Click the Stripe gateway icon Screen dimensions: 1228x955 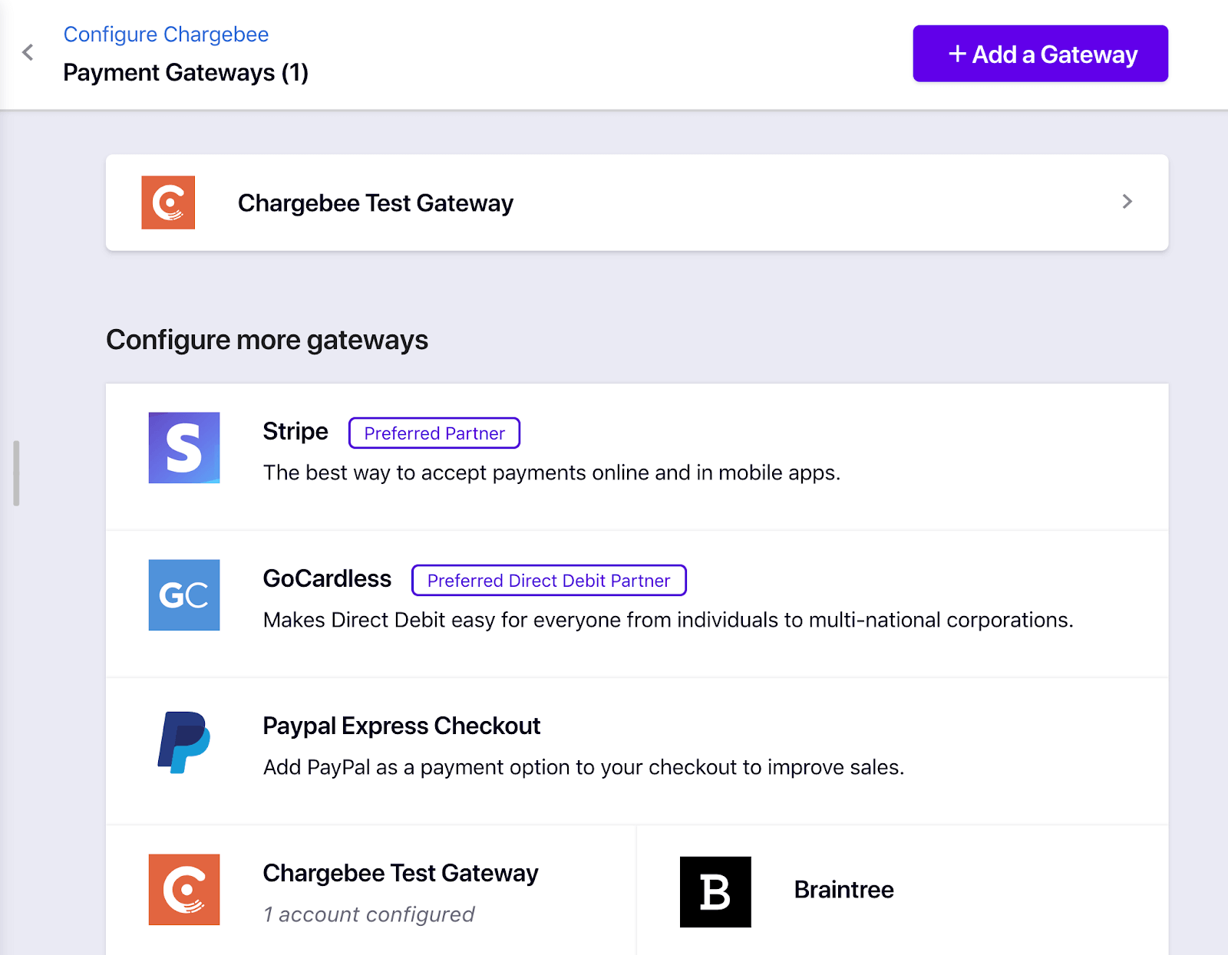pyautogui.click(x=184, y=448)
